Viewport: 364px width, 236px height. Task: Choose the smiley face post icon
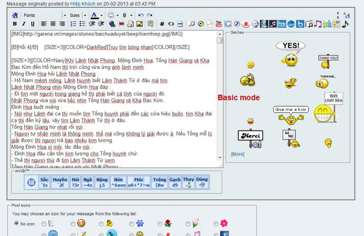[x=81, y=223]
